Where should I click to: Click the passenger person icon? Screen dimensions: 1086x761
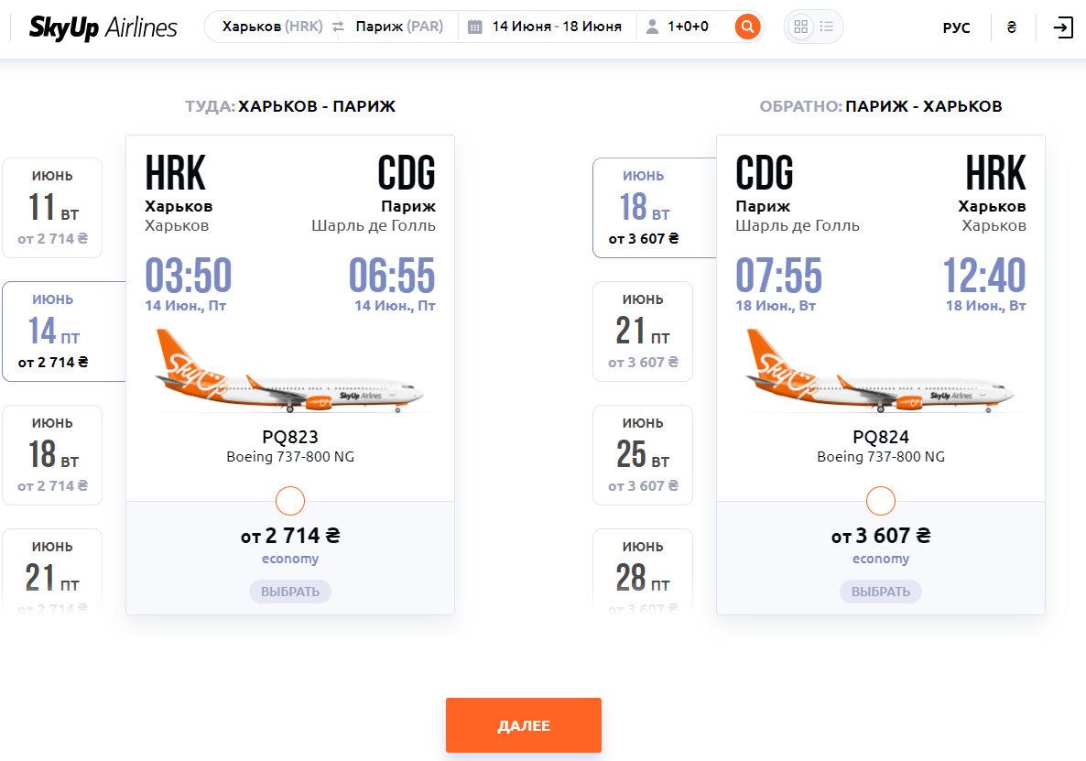652,27
